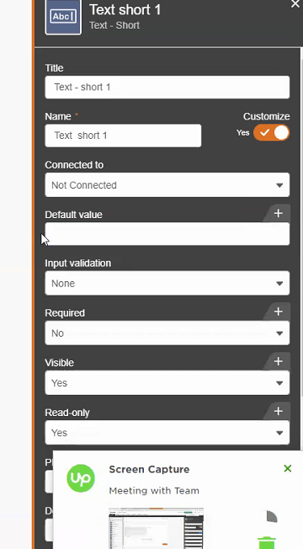The height and width of the screenshot is (549, 303).
Task: Click the Abc text field type icon
Action: 63,17
